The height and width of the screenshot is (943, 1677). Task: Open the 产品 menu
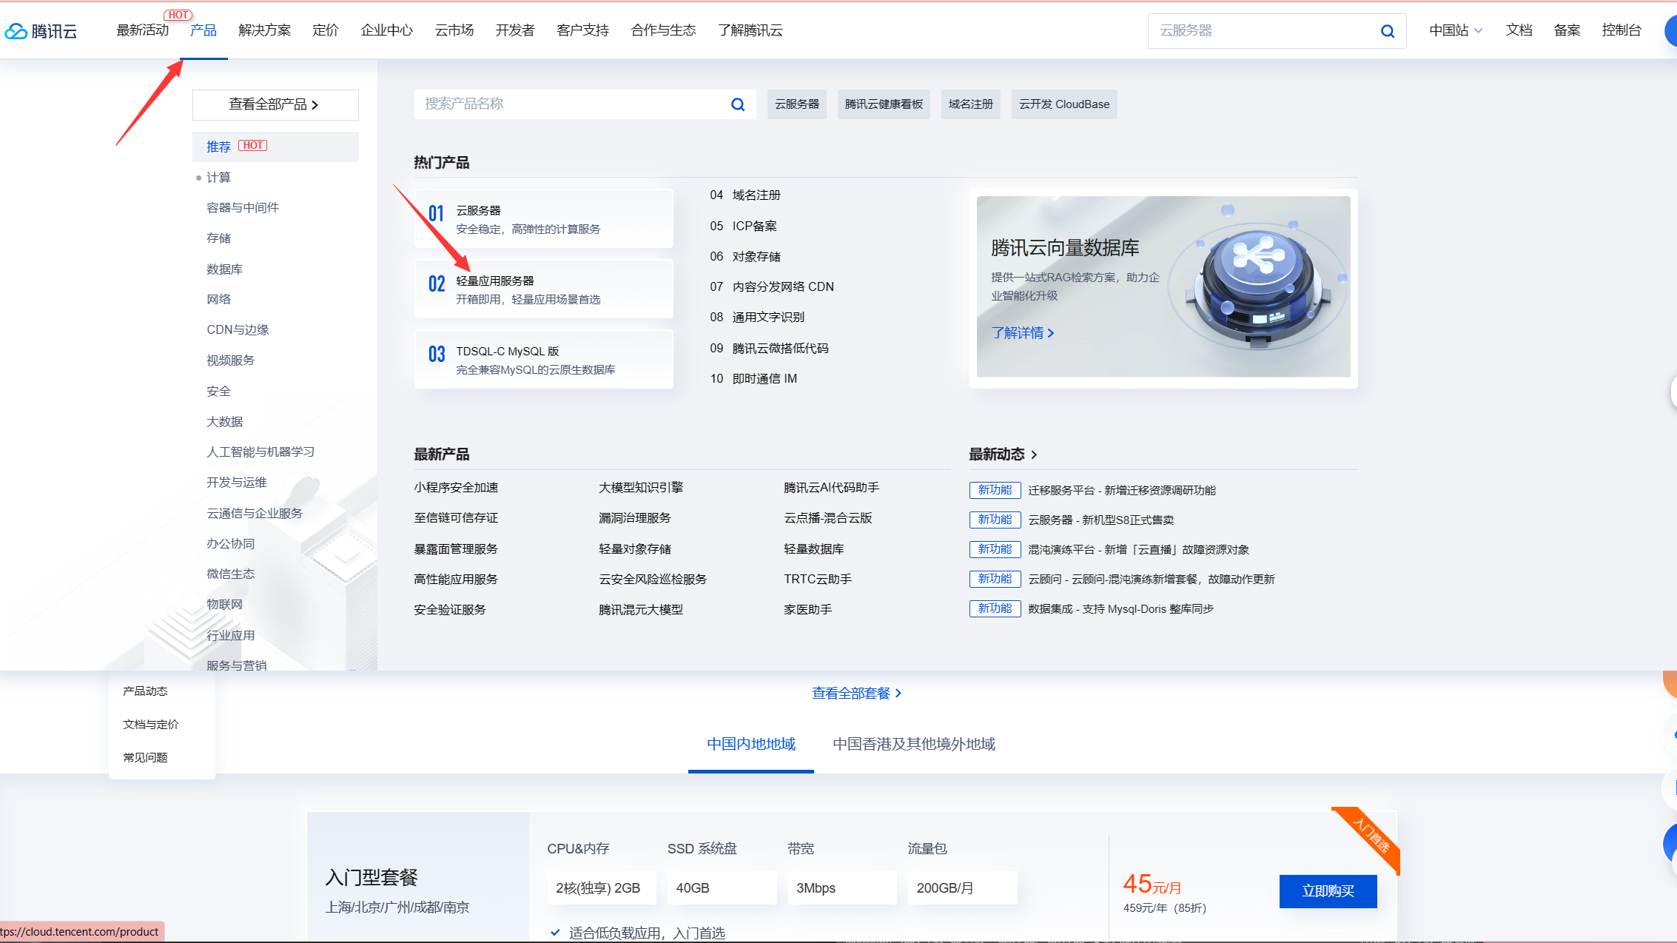pyautogui.click(x=204, y=30)
